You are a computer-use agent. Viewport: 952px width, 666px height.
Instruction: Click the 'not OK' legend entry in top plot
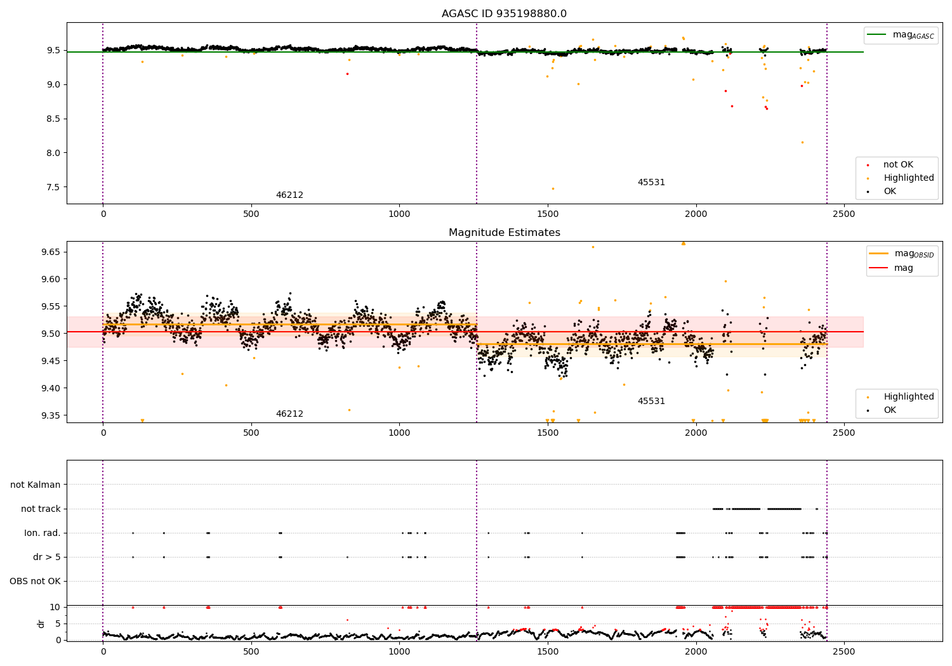point(898,165)
